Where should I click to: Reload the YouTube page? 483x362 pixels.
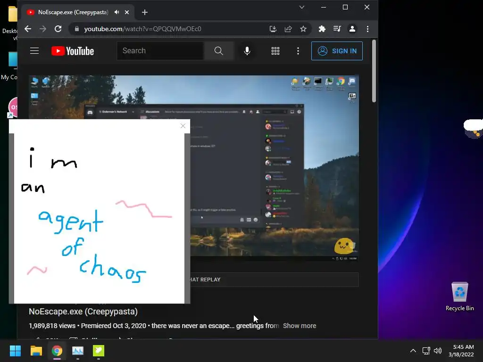[58, 29]
